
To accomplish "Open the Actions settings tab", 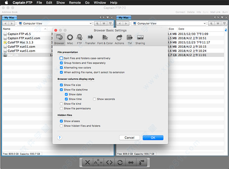I will pos(119,39).
